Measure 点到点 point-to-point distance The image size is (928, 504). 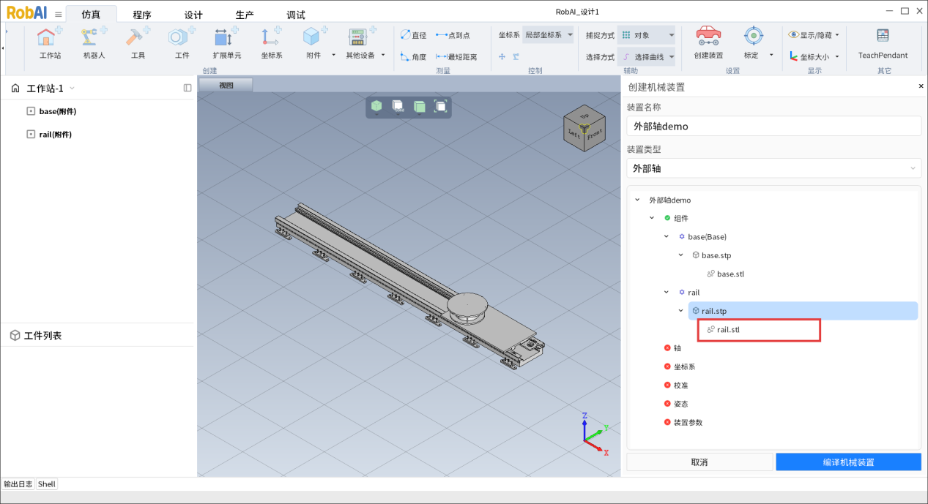(453, 35)
